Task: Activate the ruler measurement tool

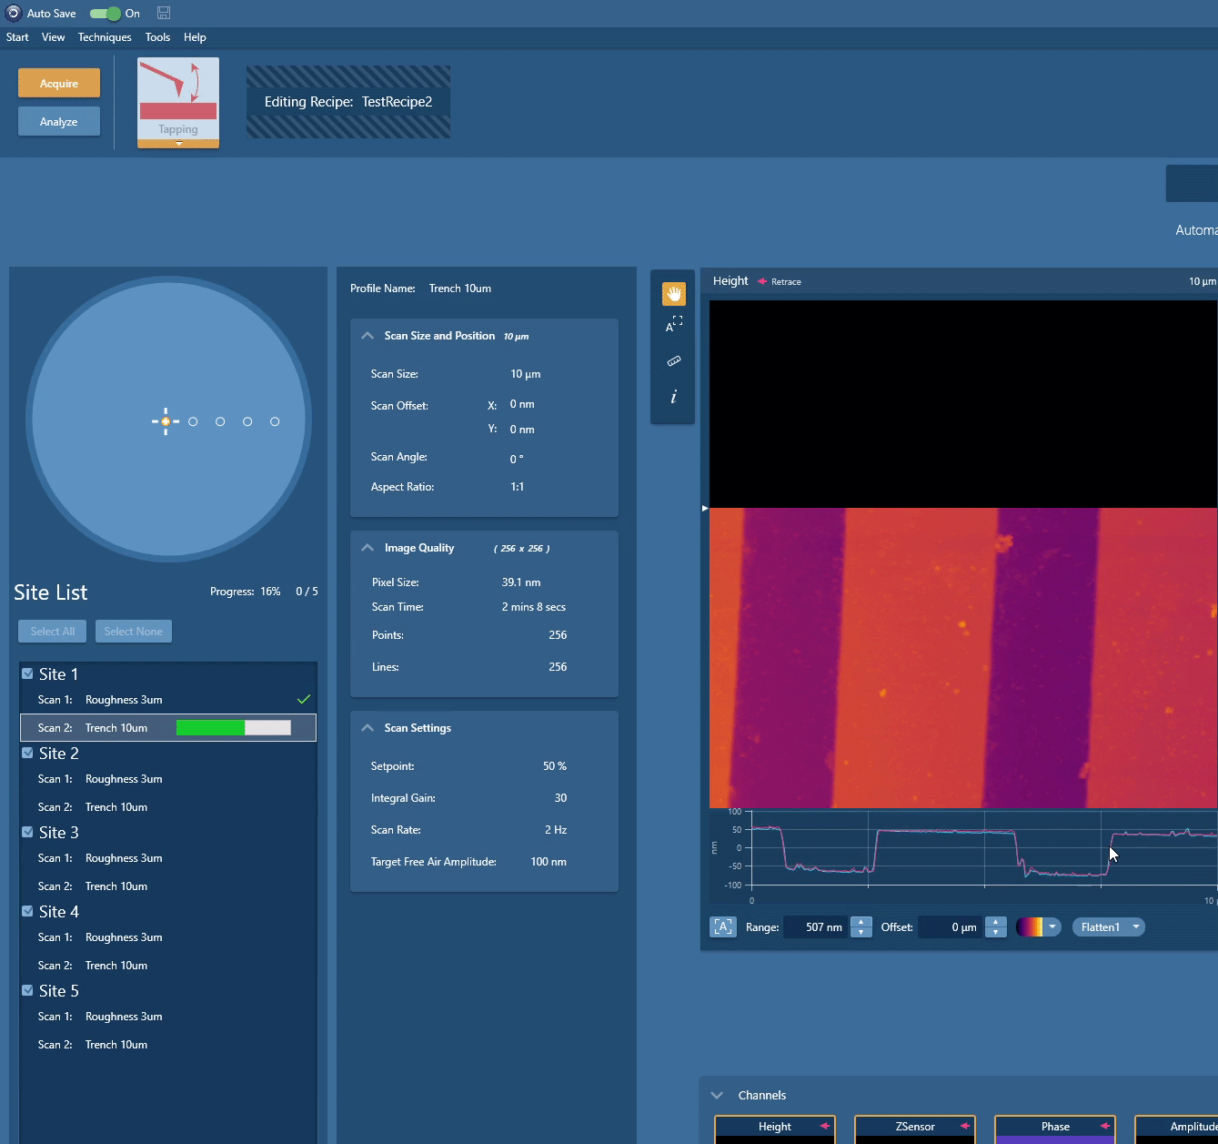Action: [x=673, y=360]
